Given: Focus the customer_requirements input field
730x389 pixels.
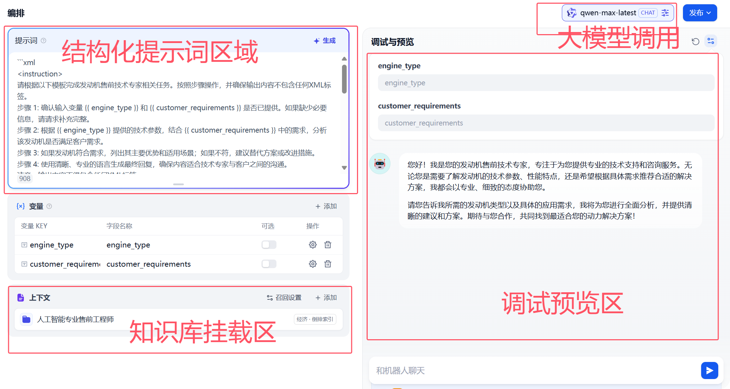Looking at the screenshot, I should pos(546,123).
